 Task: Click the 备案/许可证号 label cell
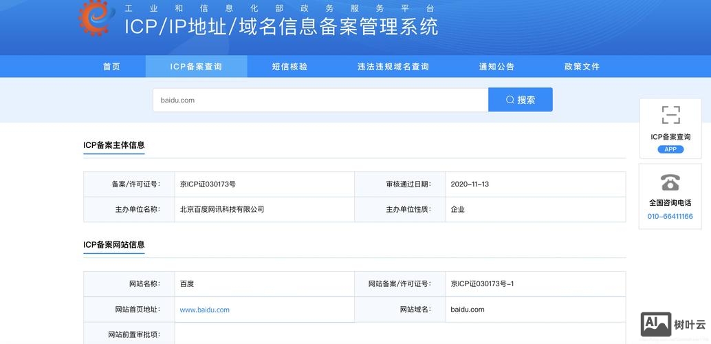(129, 184)
